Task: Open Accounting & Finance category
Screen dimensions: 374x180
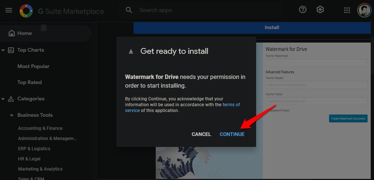Action: click(40, 128)
